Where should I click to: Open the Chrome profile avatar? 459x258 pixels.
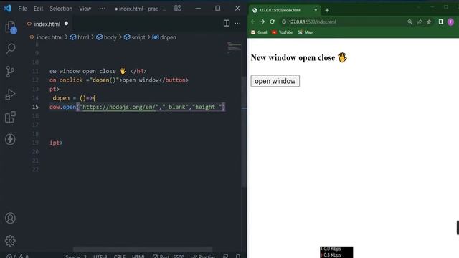click(450, 21)
